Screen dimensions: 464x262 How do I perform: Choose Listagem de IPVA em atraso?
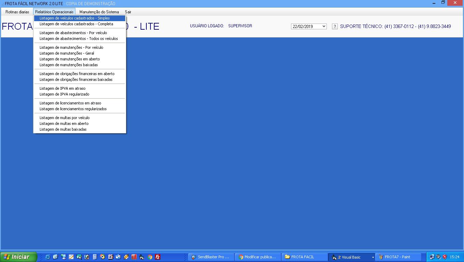62,88
